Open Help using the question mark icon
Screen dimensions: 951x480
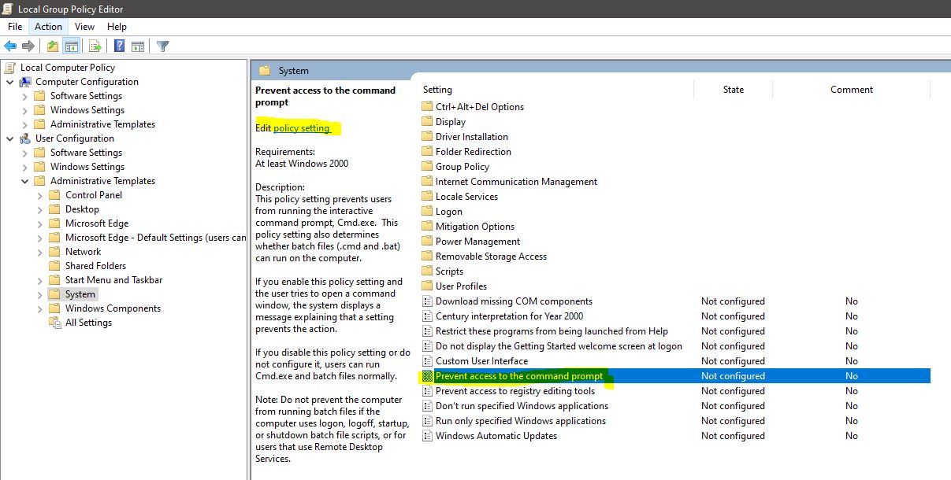tap(118, 46)
